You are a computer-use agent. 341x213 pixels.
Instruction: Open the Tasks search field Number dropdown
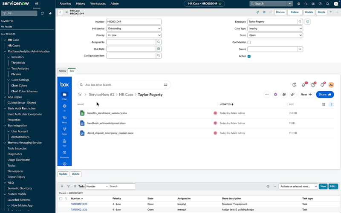97,186
